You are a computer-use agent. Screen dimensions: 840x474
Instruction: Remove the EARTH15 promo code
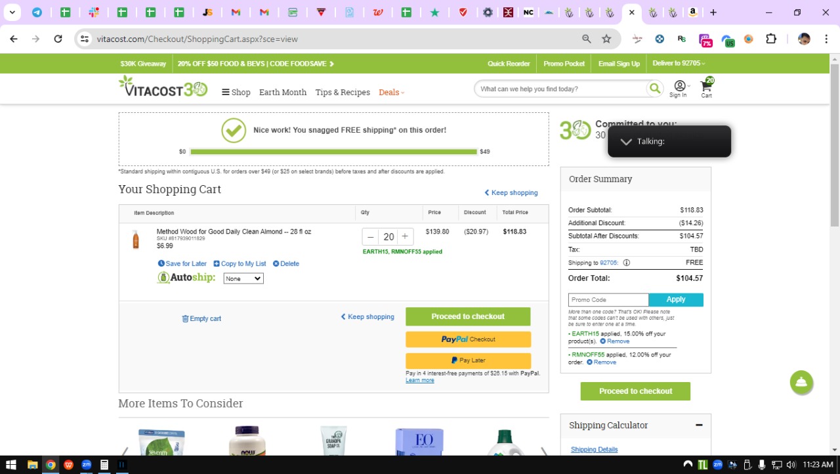pyautogui.click(x=615, y=341)
